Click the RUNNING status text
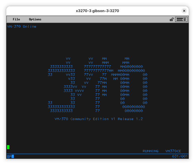The image size is (195, 165). [150, 151]
